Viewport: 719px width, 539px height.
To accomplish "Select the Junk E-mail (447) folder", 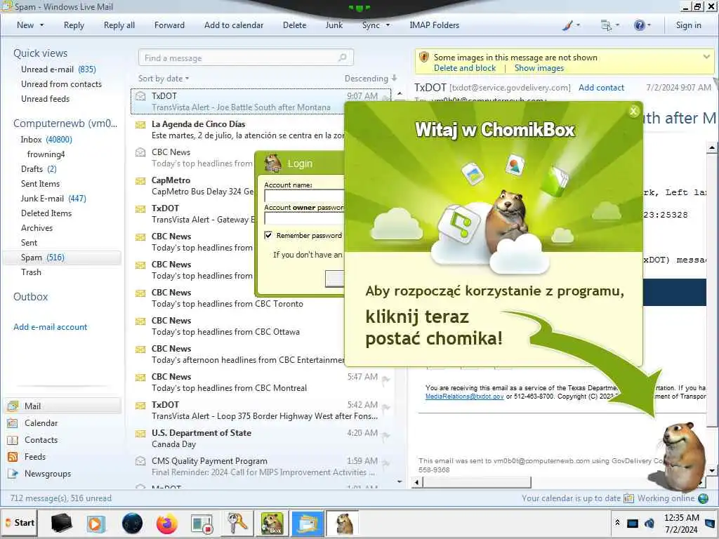I will coord(53,199).
